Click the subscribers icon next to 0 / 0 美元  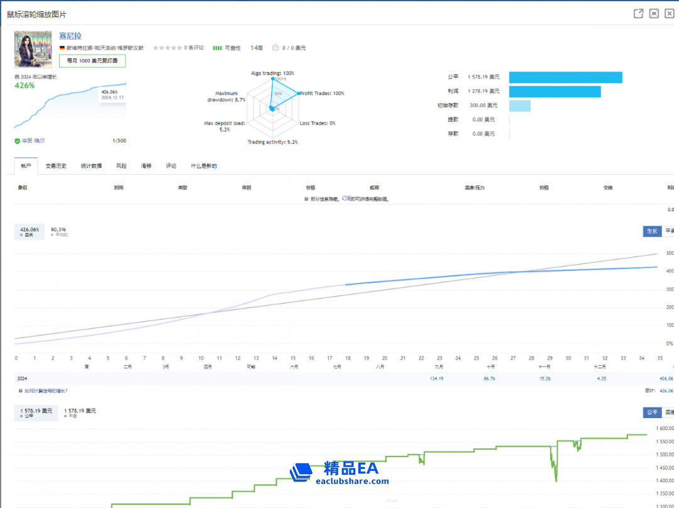tap(275, 48)
